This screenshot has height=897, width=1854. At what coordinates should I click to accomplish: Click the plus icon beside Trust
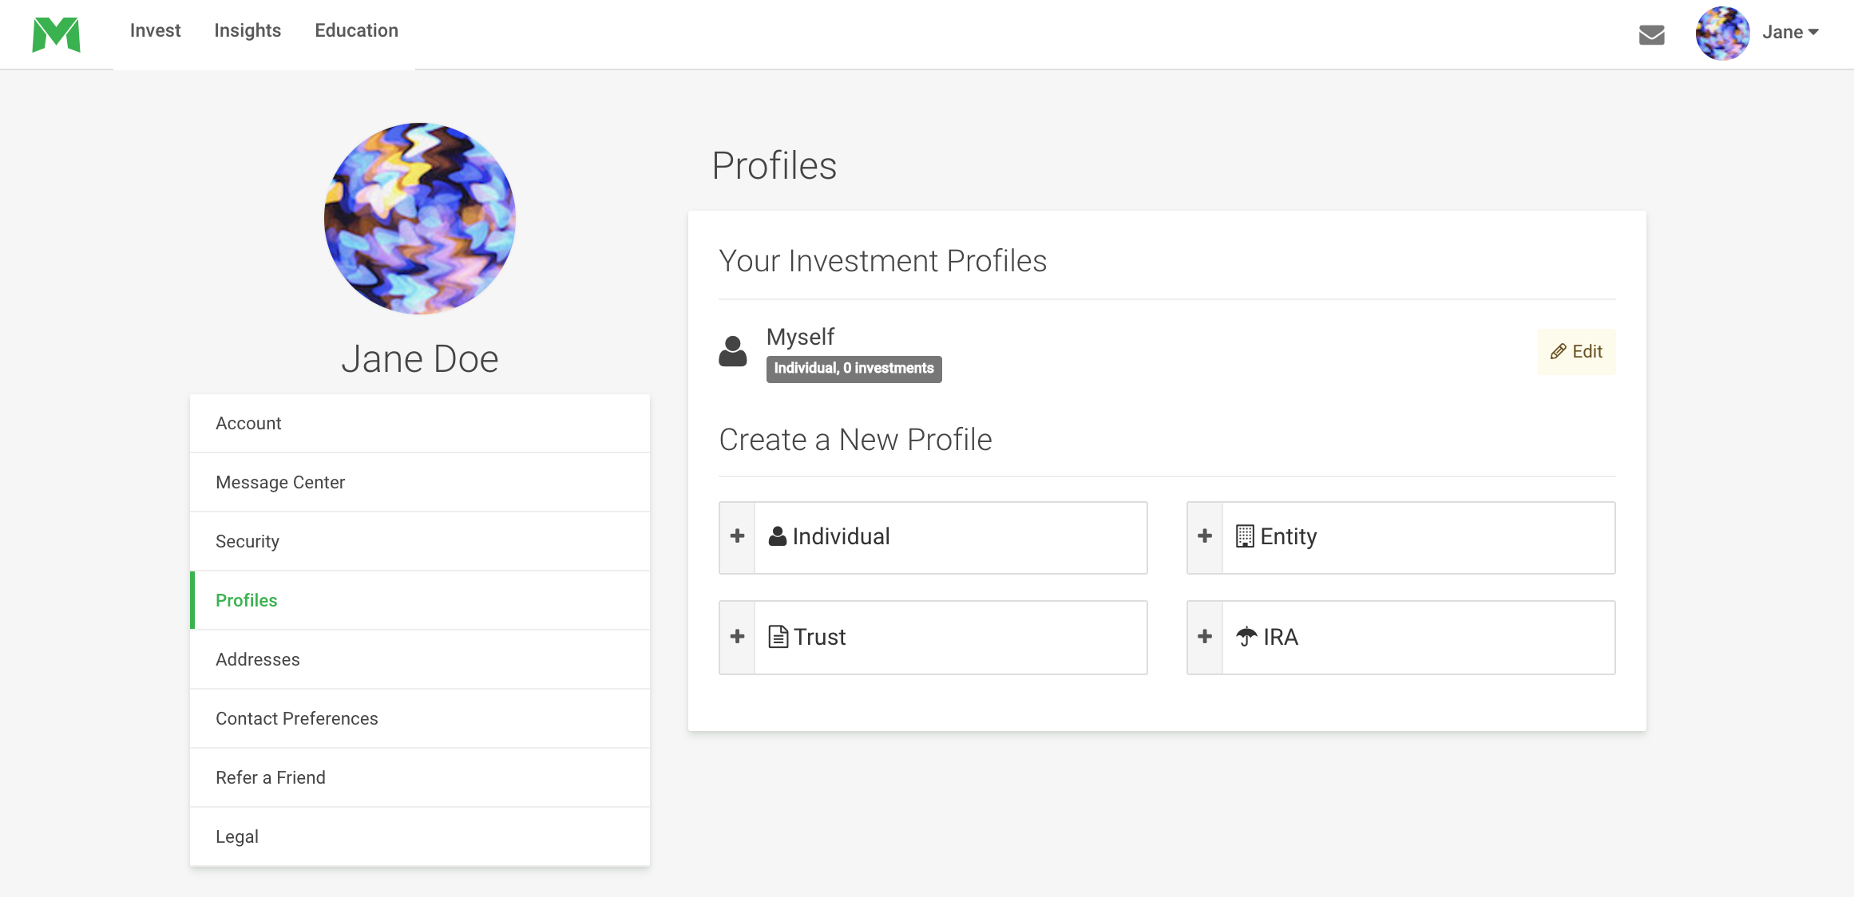738,637
